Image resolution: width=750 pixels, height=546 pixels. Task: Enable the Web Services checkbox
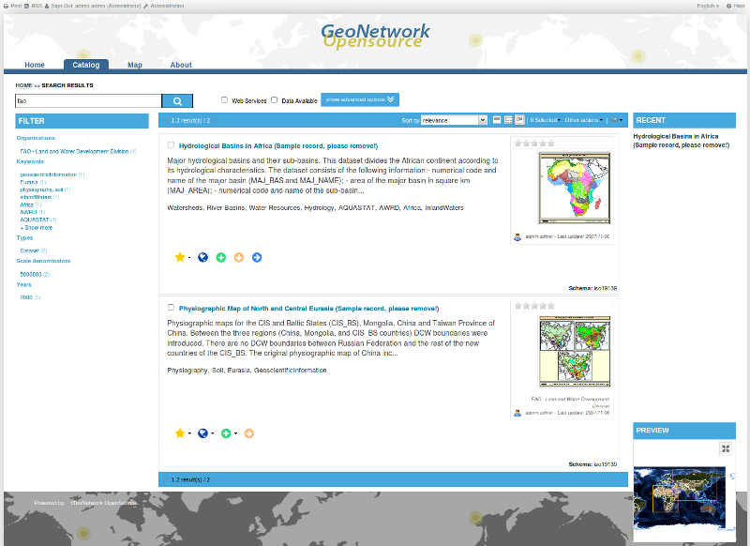(224, 100)
